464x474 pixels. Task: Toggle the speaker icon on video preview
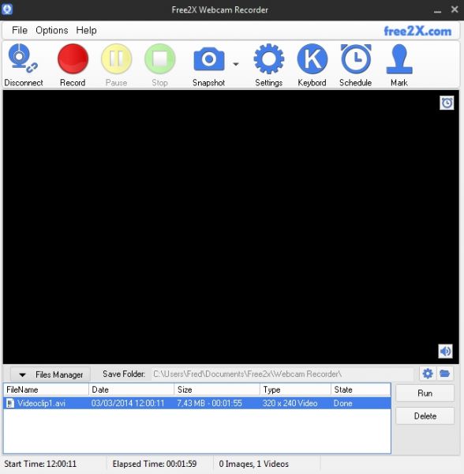click(445, 352)
